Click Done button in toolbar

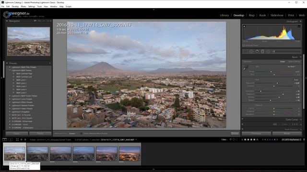[x=235, y=133]
